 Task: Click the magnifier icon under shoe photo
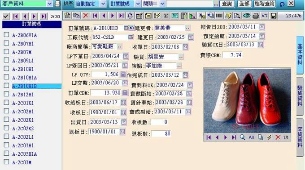coord(242,137)
